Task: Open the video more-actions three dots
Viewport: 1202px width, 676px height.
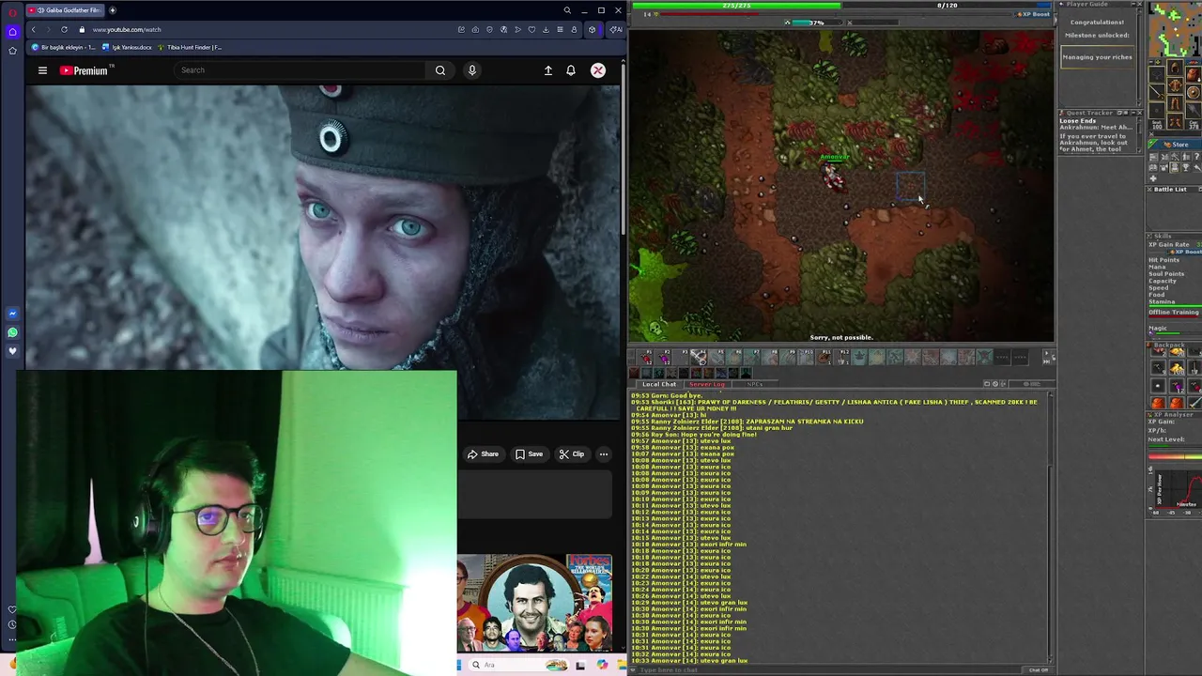Action: tap(604, 454)
